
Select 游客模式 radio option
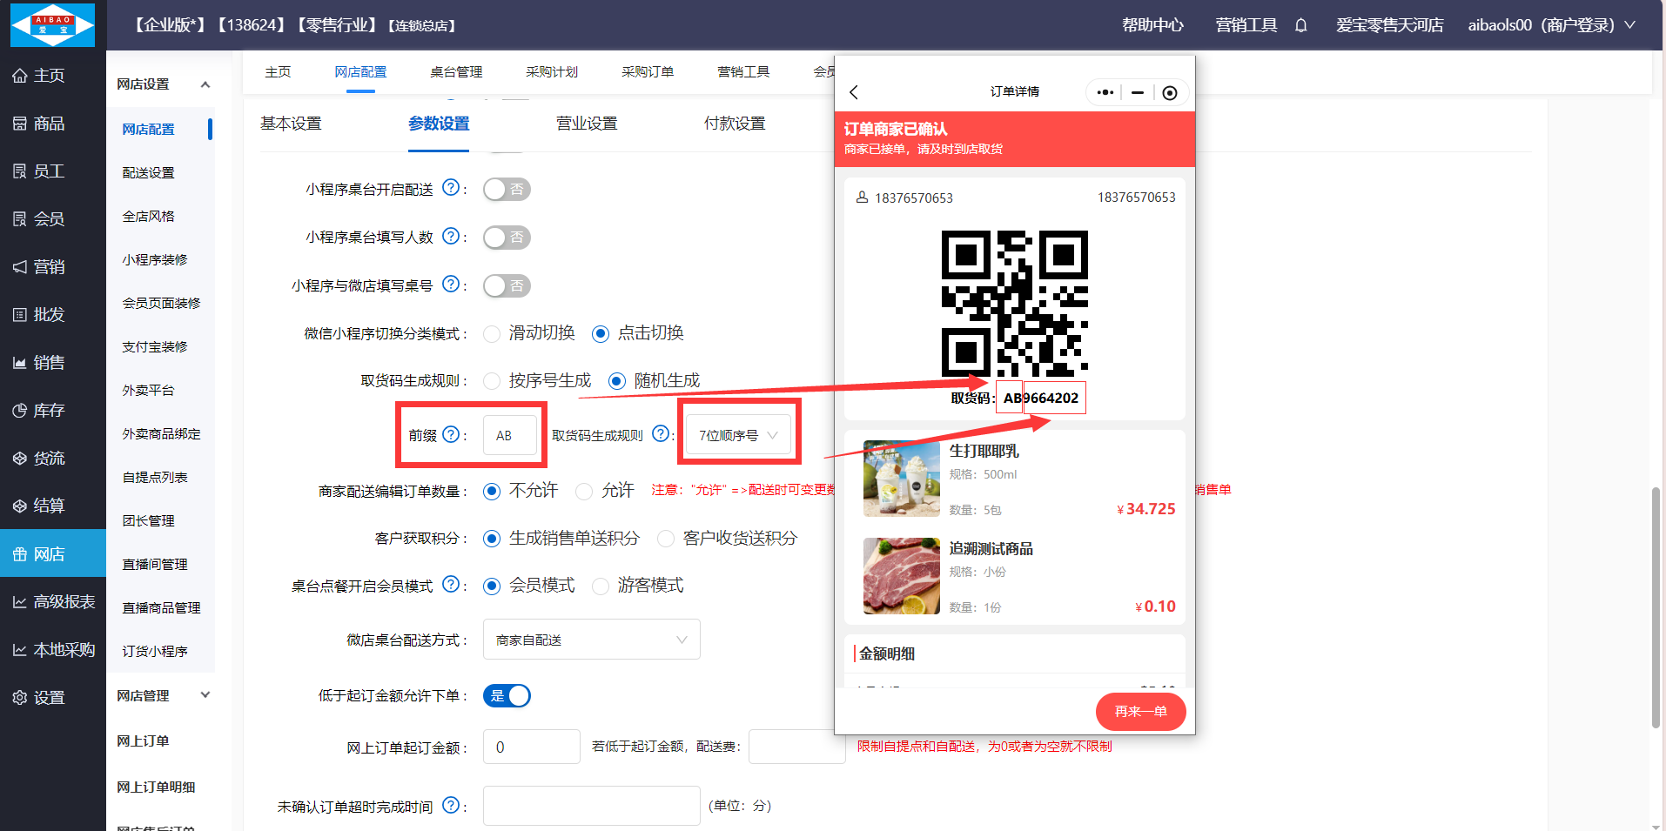601,586
